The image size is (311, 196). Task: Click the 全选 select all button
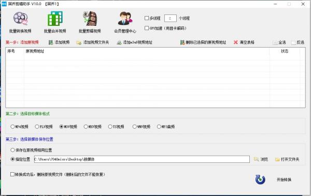pyautogui.click(x=279, y=42)
